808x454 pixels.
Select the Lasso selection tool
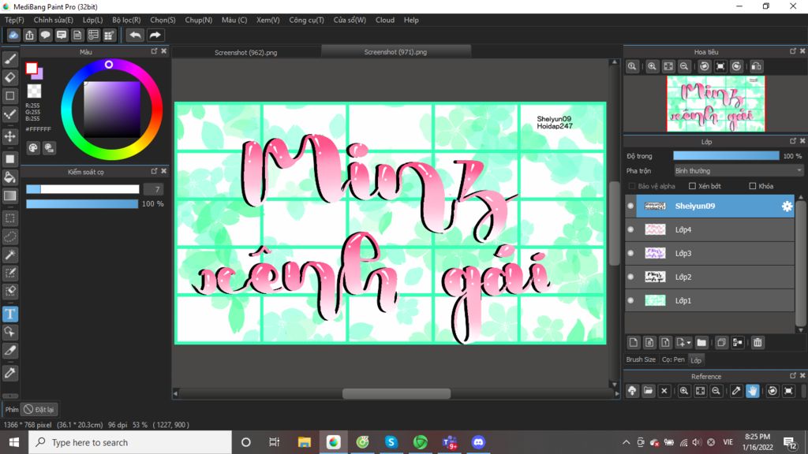(x=9, y=236)
